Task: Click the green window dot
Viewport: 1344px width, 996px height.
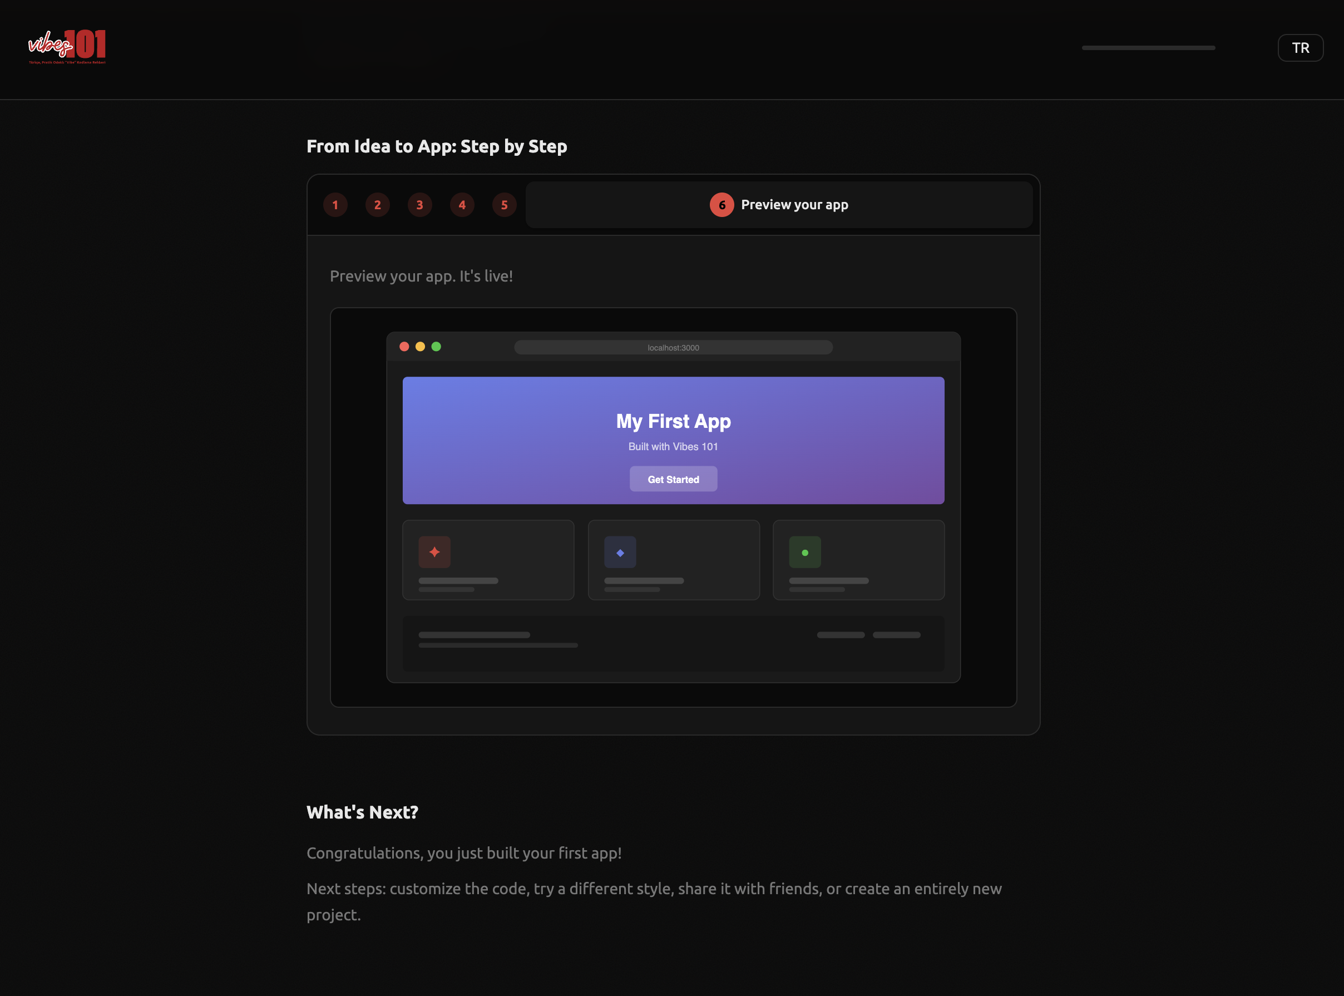Action: [436, 347]
